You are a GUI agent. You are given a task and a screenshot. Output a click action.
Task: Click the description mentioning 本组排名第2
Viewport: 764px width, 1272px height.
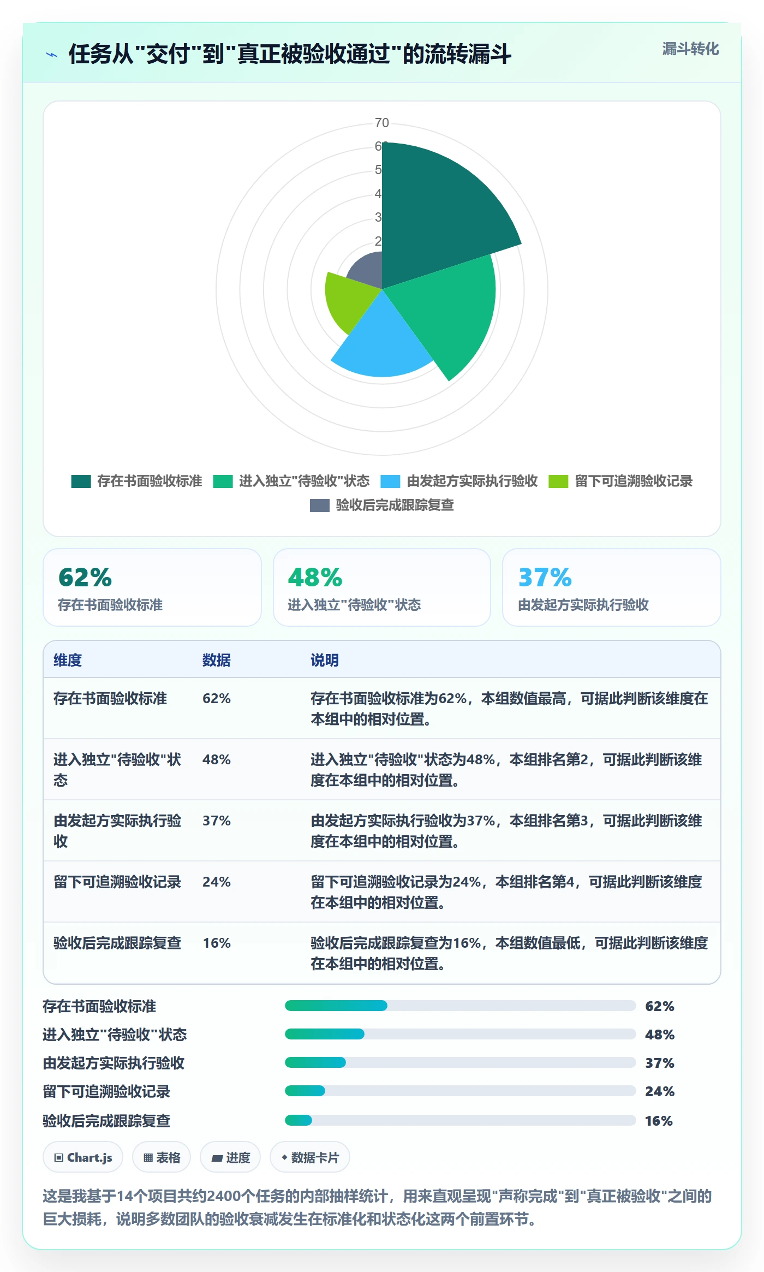(x=506, y=770)
